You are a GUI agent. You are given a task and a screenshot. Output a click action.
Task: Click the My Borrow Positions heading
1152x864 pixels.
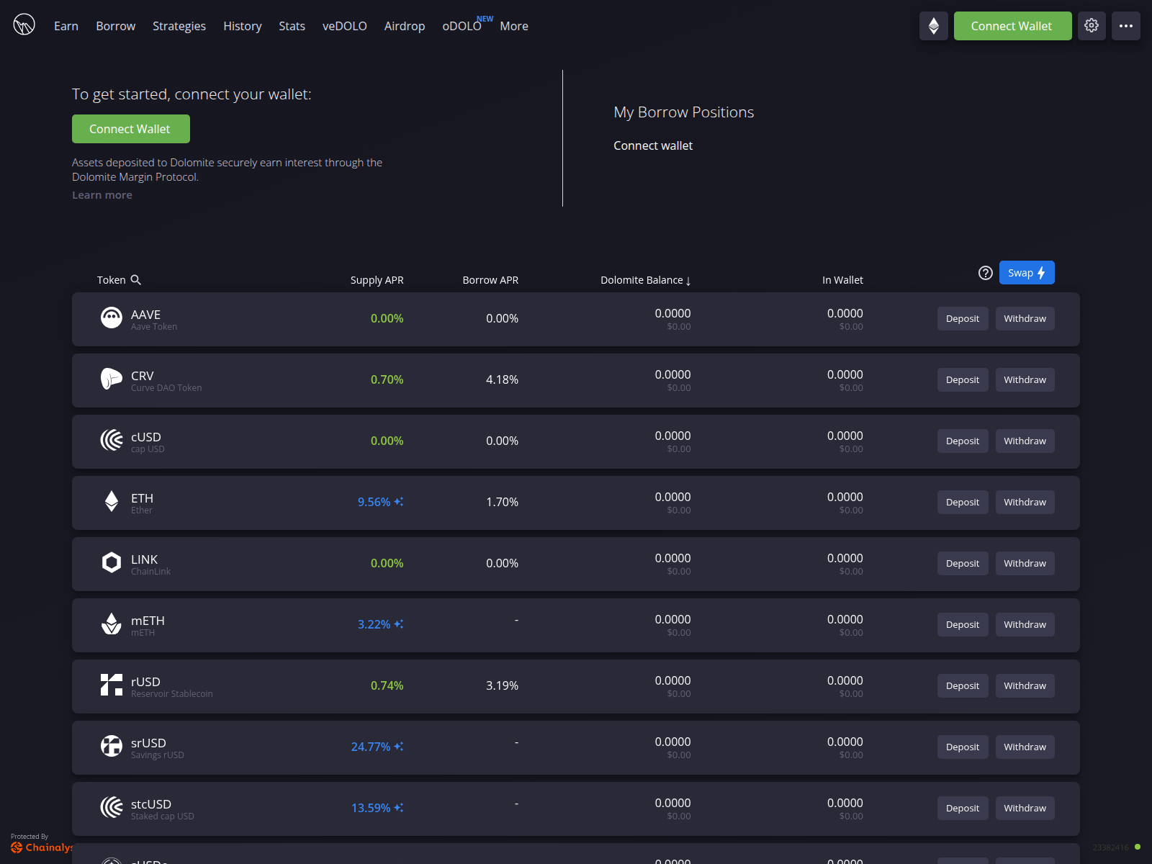[684, 112]
